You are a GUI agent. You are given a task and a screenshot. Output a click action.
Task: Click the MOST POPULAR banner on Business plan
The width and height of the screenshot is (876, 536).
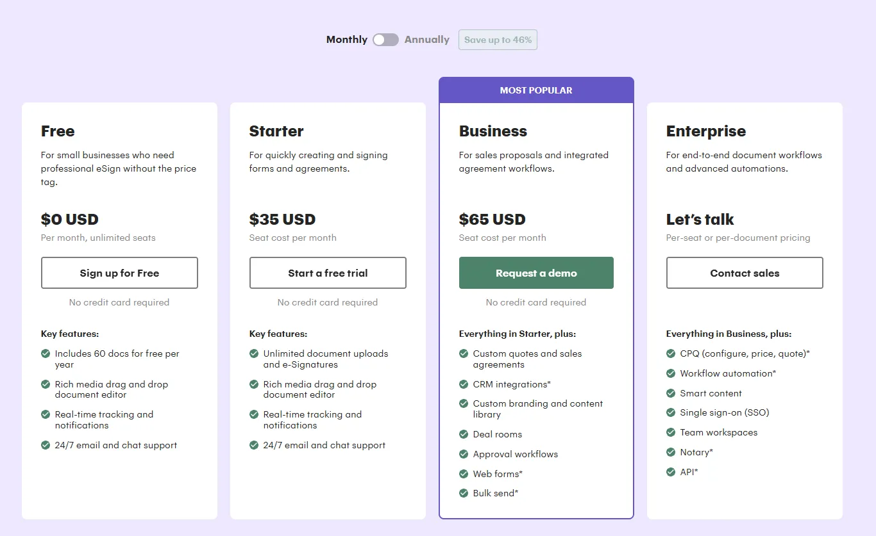point(536,90)
